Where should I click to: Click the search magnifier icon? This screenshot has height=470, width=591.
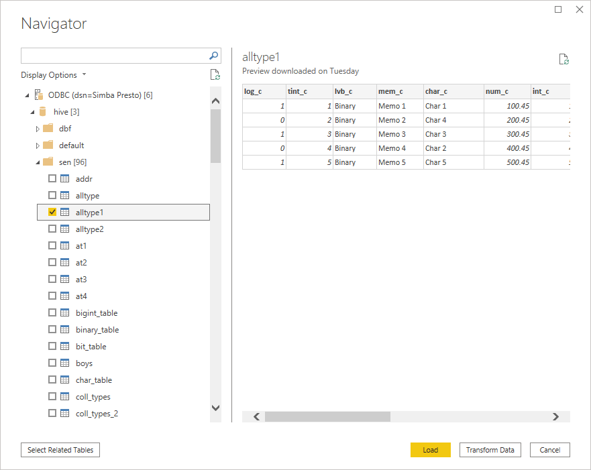pyautogui.click(x=213, y=56)
